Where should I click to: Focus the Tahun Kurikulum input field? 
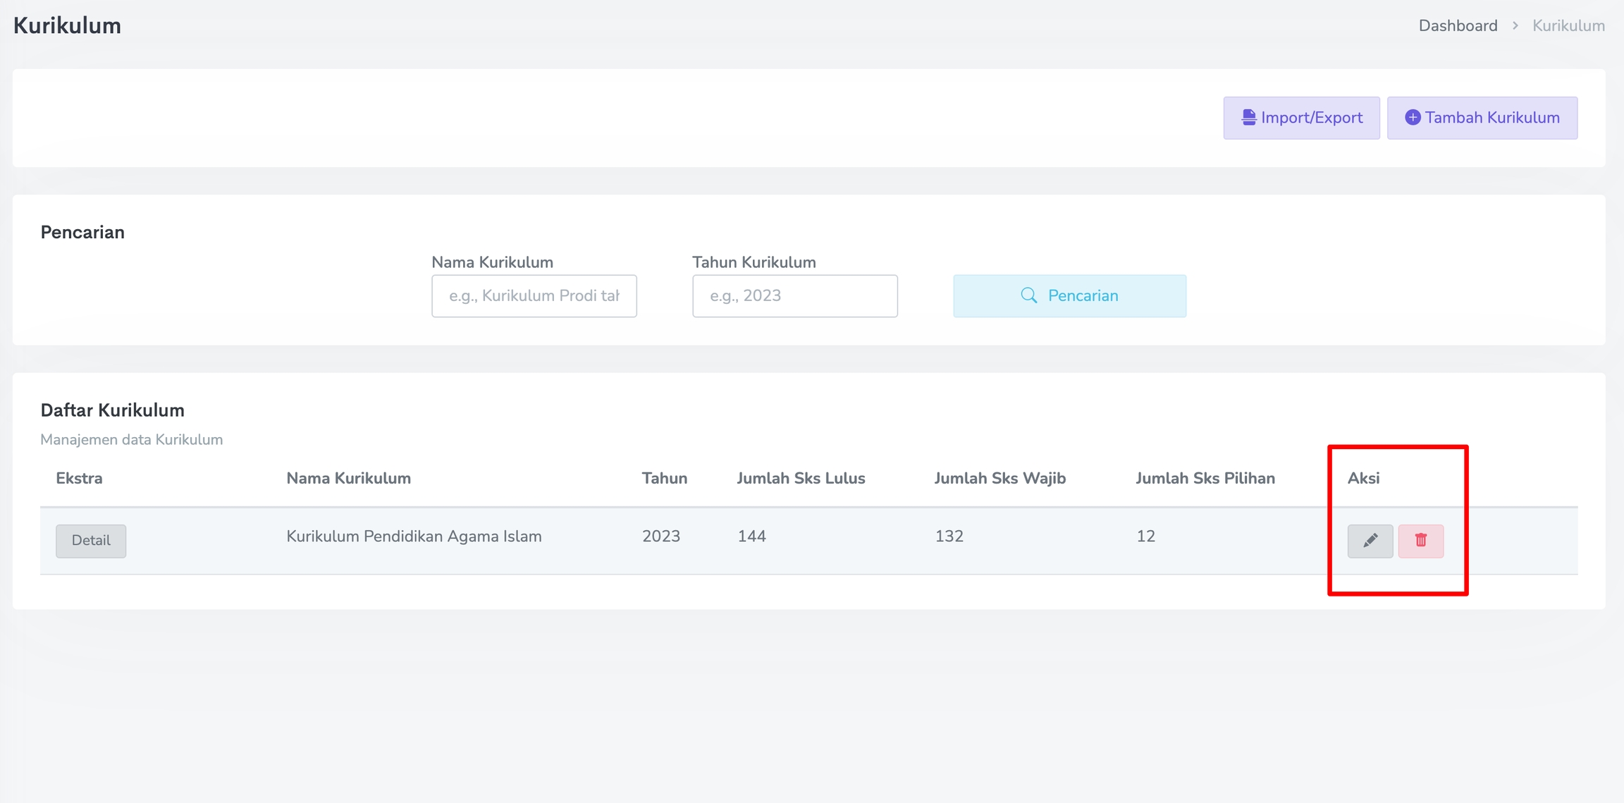point(794,296)
